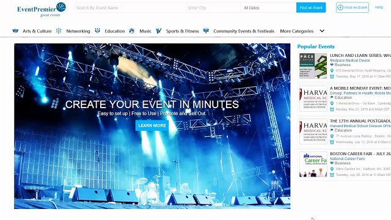Click the Networking category icon
391x220 pixels.
click(59, 31)
